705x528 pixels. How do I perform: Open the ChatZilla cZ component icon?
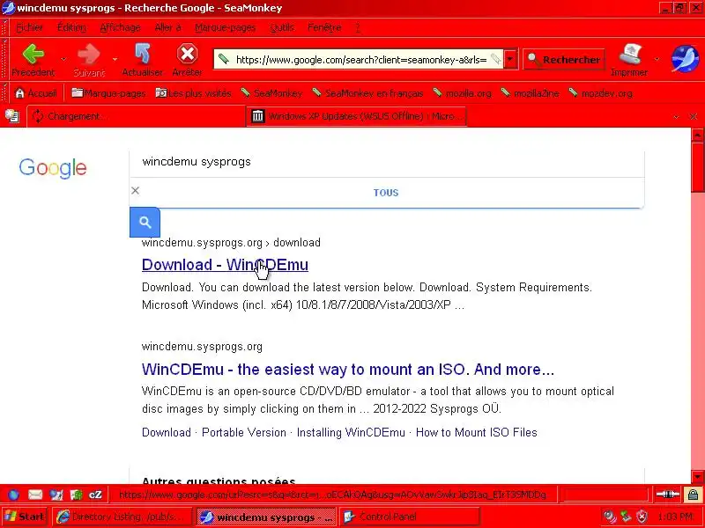(95, 495)
